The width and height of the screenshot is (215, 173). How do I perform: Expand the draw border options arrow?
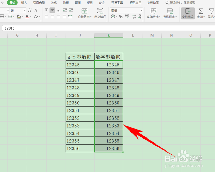(14, 17)
